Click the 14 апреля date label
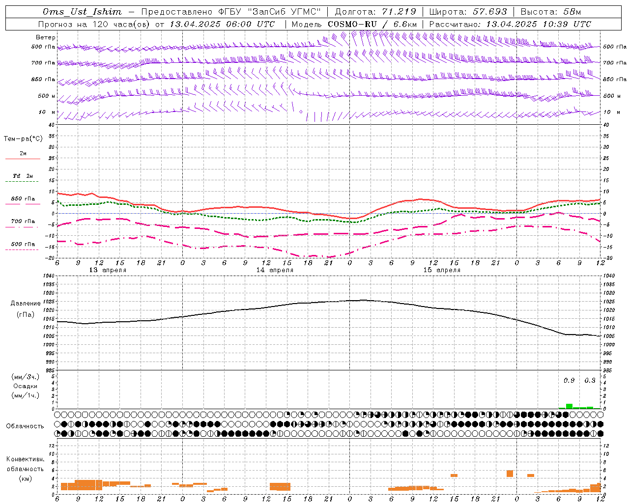 (275, 270)
